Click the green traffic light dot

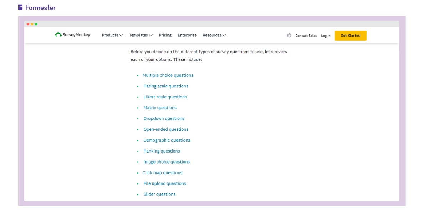click(x=36, y=24)
